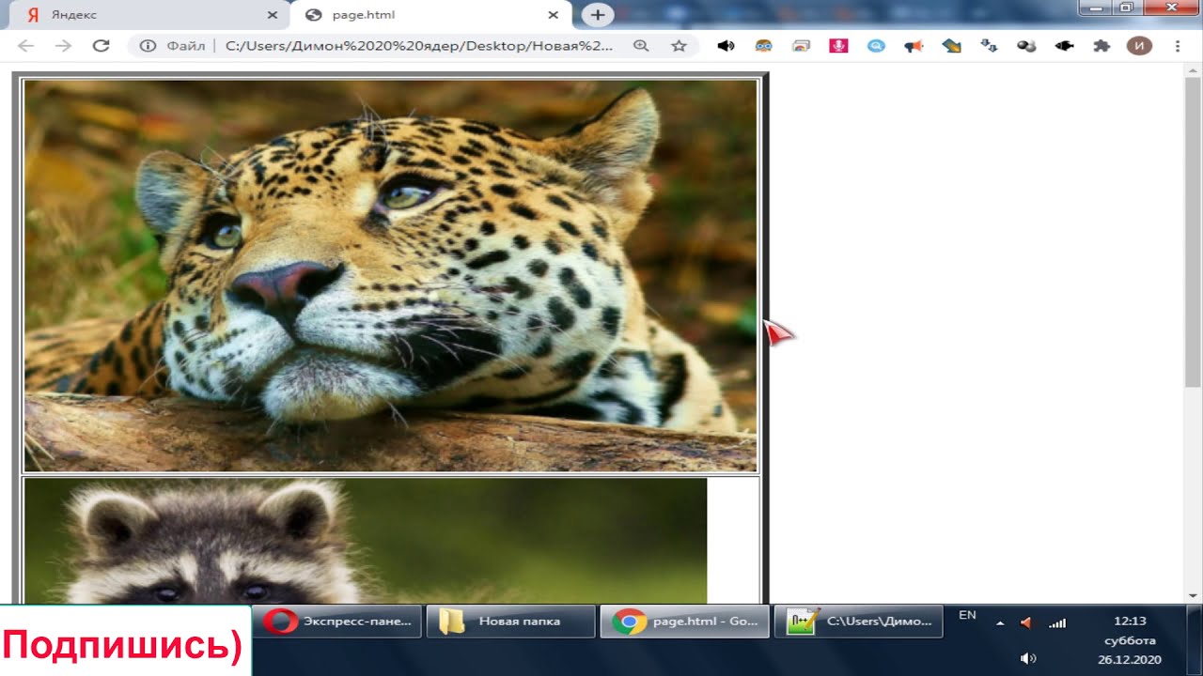Go back to the previous page
Screen dimensions: 1203x676
[x=25, y=45]
